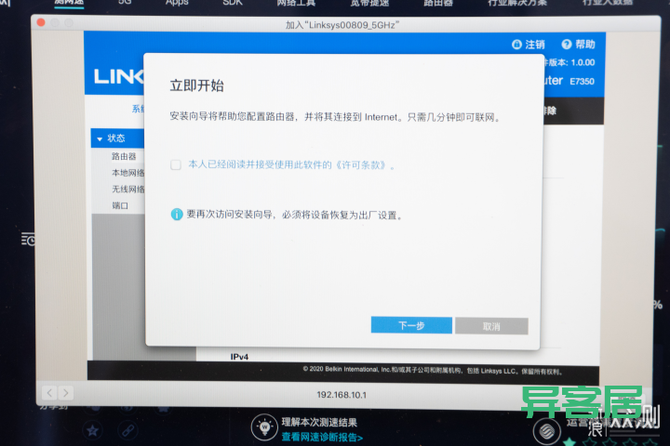Click the 注销 logout icon
Screen dimensions: 670x446
tap(516, 44)
